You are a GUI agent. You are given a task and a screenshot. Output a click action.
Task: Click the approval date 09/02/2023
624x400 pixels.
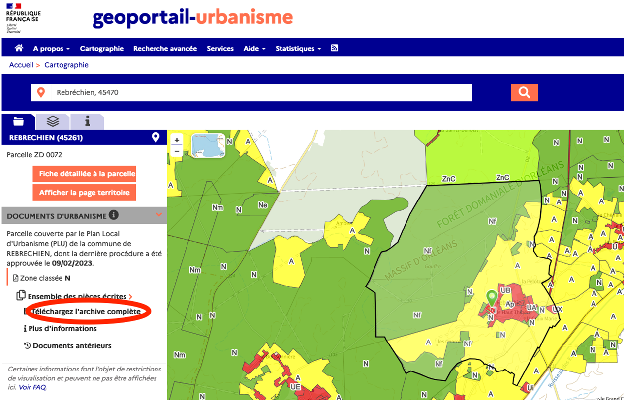pyautogui.click(x=72, y=263)
